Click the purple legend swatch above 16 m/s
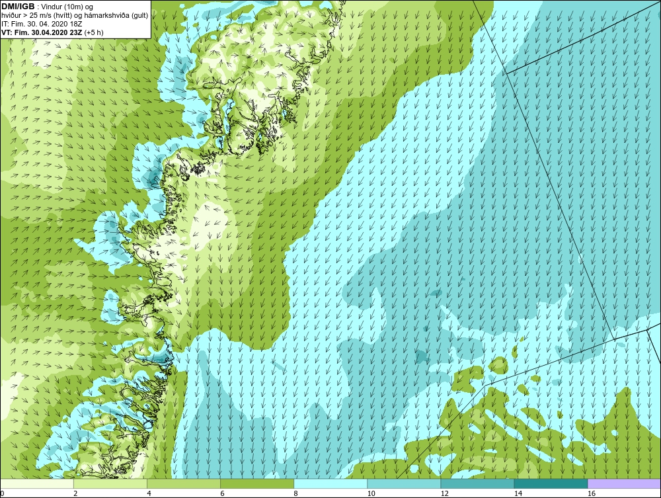This screenshot has height=498, width=661. [624, 483]
